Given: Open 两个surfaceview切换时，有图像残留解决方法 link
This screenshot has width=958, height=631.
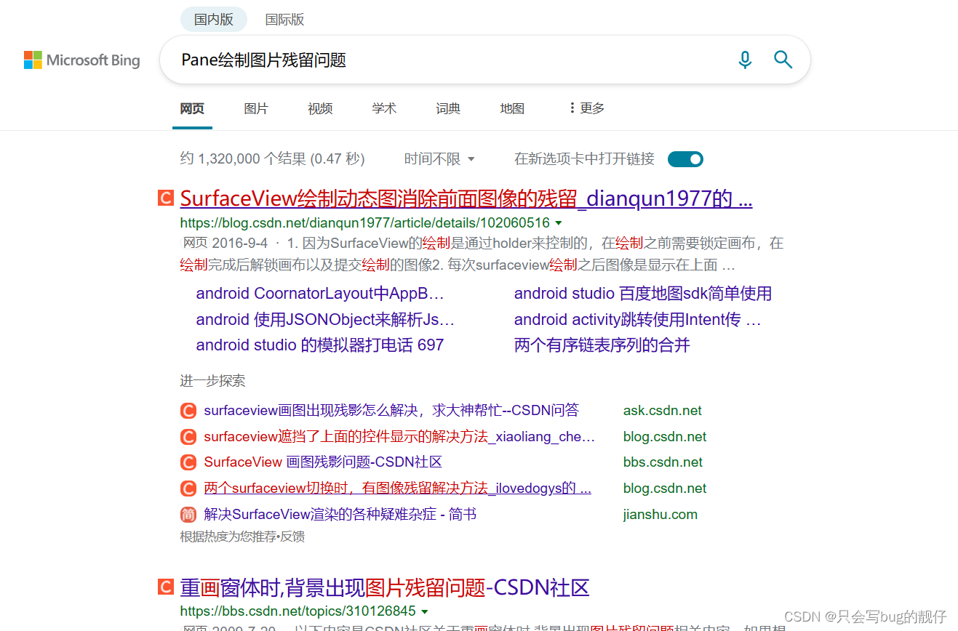Looking at the screenshot, I should (x=397, y=489).
